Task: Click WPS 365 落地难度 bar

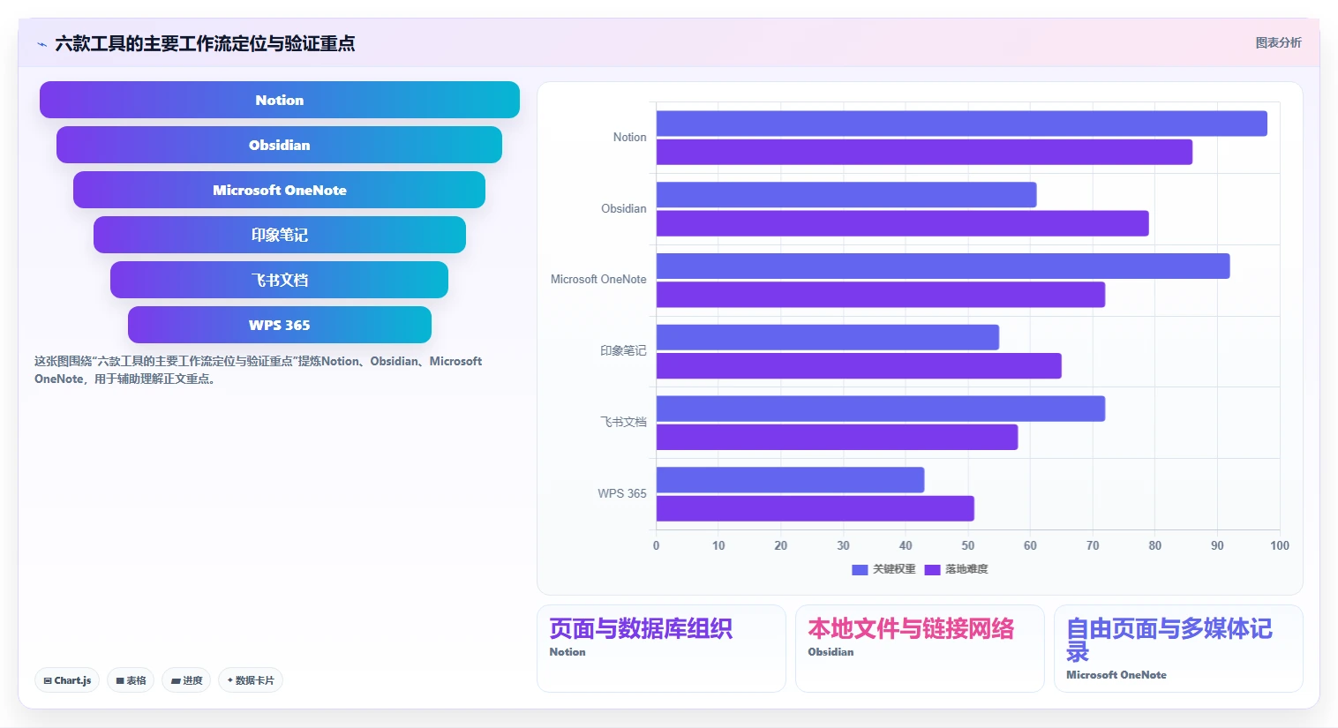Action: point(815,508)
